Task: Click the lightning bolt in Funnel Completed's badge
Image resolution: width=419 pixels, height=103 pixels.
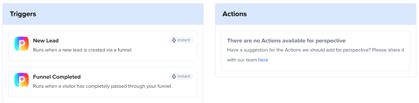Action: tap(174, 76)
